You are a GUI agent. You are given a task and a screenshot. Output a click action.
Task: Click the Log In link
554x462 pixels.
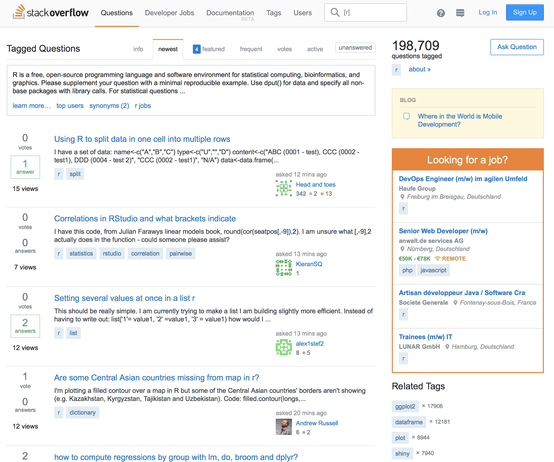(488, 12)
